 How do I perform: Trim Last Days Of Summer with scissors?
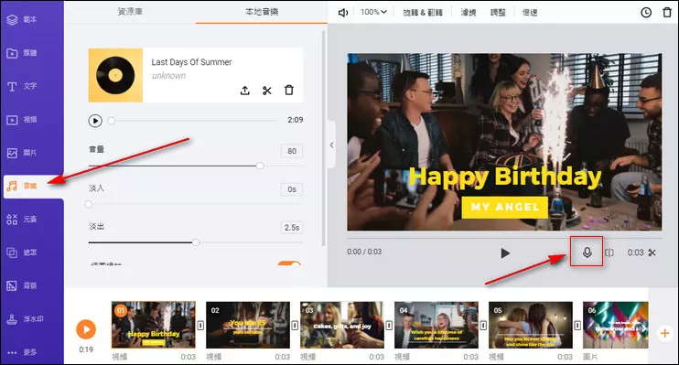coord(267,91)
